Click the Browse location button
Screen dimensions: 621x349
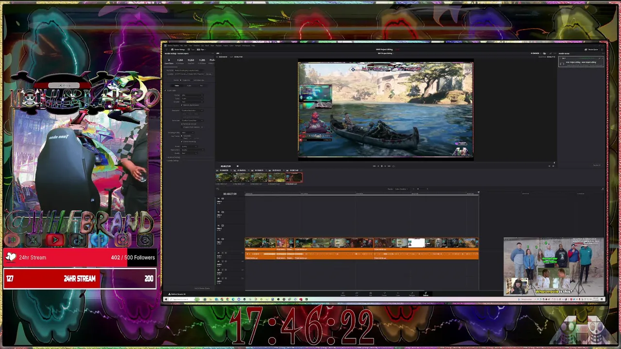209,74
